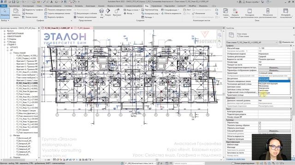Image resolution: width=295 pixels, height=165 pixels.
Task: Click Показать невидимые линии
Action: coord(58,10)
